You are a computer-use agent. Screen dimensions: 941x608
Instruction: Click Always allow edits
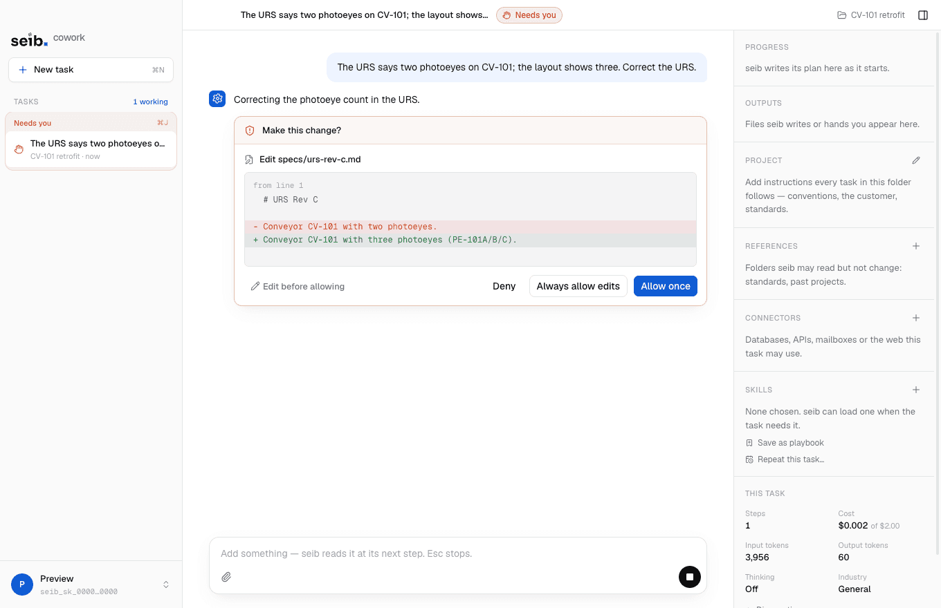point(578,286)
